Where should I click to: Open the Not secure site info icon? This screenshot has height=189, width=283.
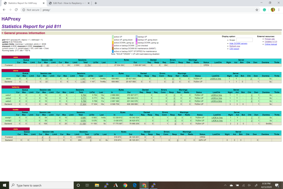[24, 10]
